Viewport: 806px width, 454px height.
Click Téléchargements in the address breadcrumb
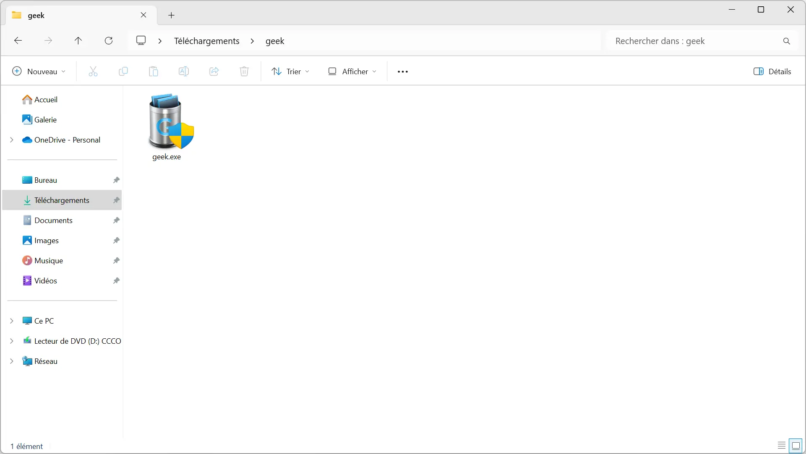pyautogui.click(x=207, y=41)
